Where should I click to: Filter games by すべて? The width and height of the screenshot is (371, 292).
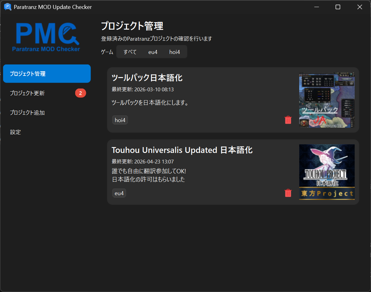[130, 52]
